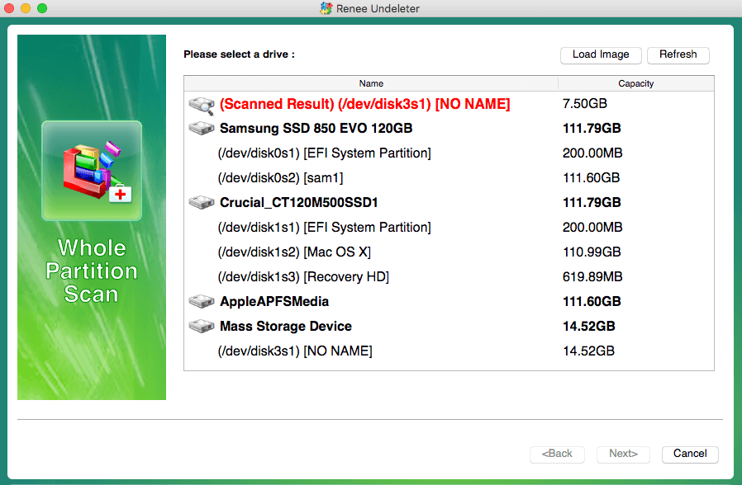
Task: Click the AppleAPFSMedia drive icon
Action: pyautogui.click(x=202, y=301)
